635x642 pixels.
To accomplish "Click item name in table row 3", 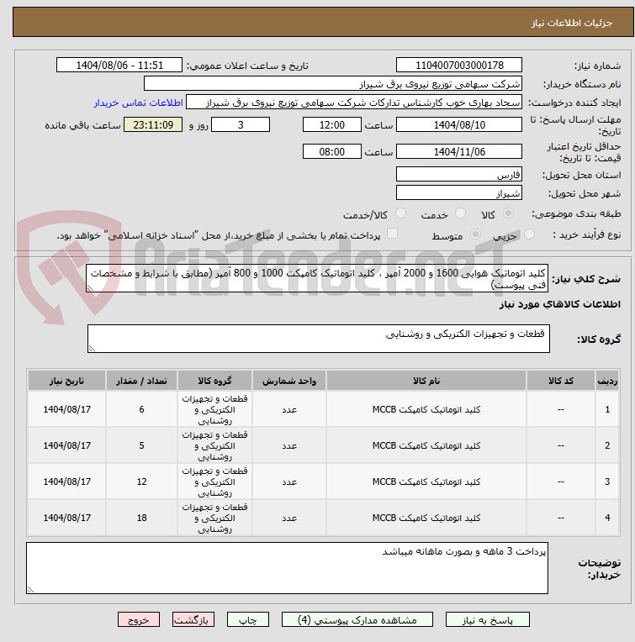I will (x=426, y=481).
